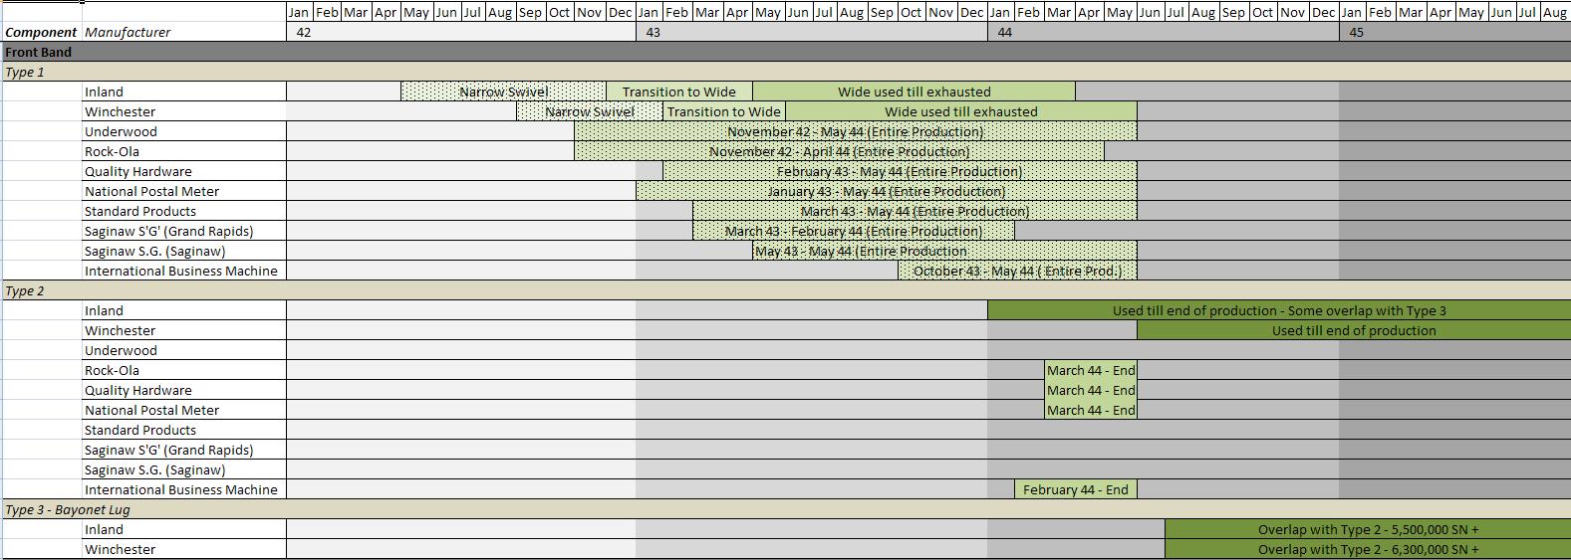Click Winchester's Used till end of production bar
This screenshot has width=1571, height=560.
1354,330
